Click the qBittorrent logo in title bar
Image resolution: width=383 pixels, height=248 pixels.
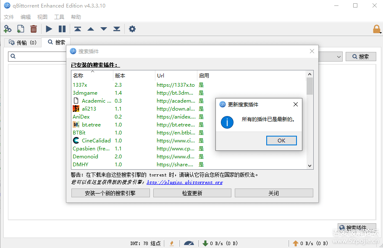click(7, 5)
